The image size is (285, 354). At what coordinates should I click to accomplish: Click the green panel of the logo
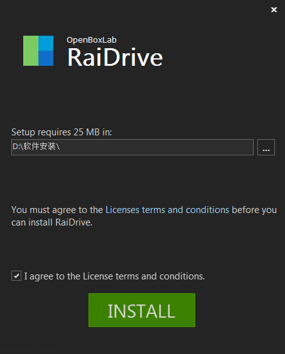[31, 51]
